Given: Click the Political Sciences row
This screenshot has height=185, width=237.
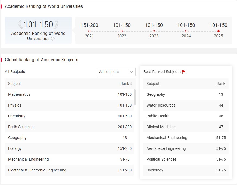Looking at the screenshot, I should pyautogui.click(x=186, y=159).
